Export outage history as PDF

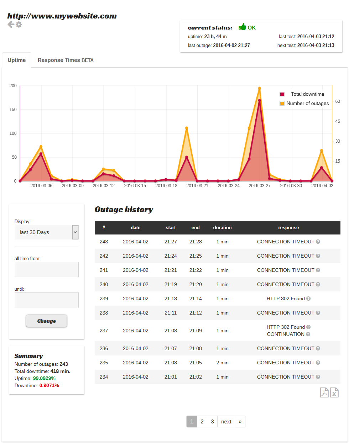click(x=324, y=392)
